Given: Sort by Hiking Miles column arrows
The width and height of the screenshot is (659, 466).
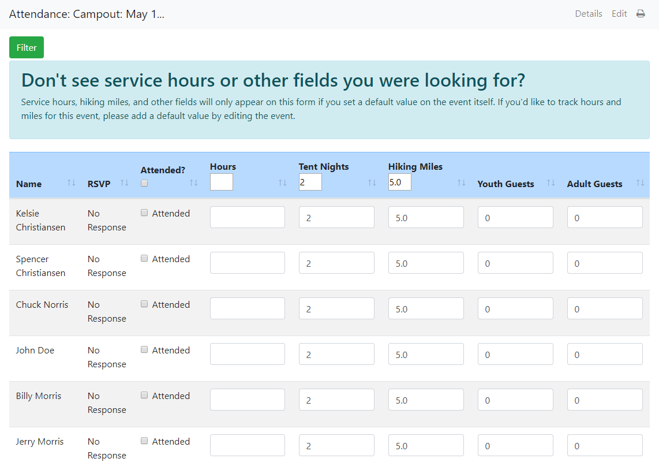Looking at the screenshot, I should coord(462,183).
